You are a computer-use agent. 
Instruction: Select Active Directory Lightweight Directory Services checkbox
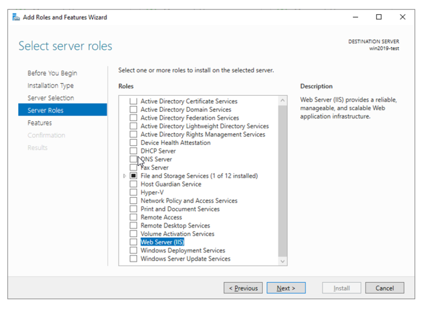pyautogui.click(x=133, y=126)
